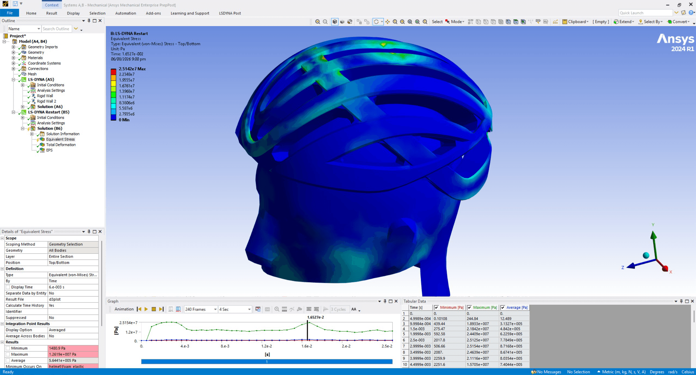This screenshot has width=696, height=375.
Task: Collapse the Definition section in Details
Action: [2, 269]
